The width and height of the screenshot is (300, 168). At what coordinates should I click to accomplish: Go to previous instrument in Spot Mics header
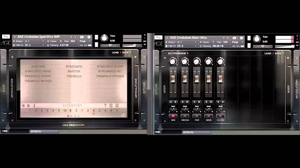pyautogui.click(x=71, y=37)
